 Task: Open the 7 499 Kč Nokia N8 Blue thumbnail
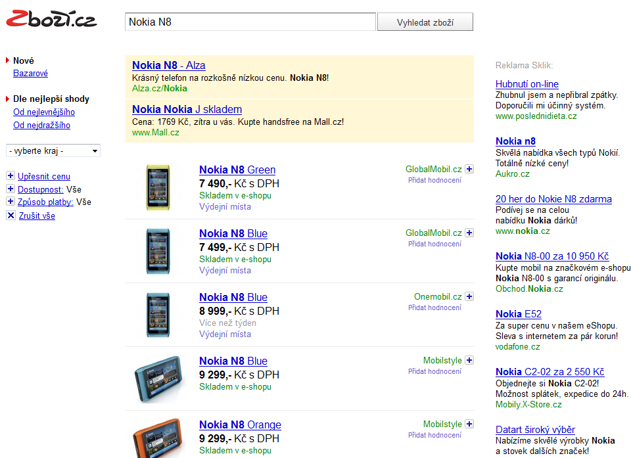tap(158, 251)
